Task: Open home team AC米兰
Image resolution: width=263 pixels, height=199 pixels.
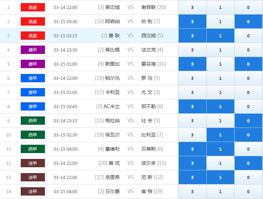Action: tap(112, 106)
